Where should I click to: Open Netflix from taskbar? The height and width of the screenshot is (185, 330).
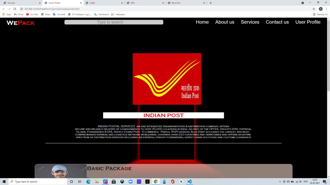click(x=147, y=182)
